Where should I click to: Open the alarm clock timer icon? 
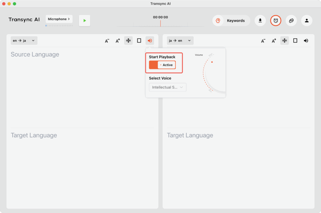[x=276, y=21]
